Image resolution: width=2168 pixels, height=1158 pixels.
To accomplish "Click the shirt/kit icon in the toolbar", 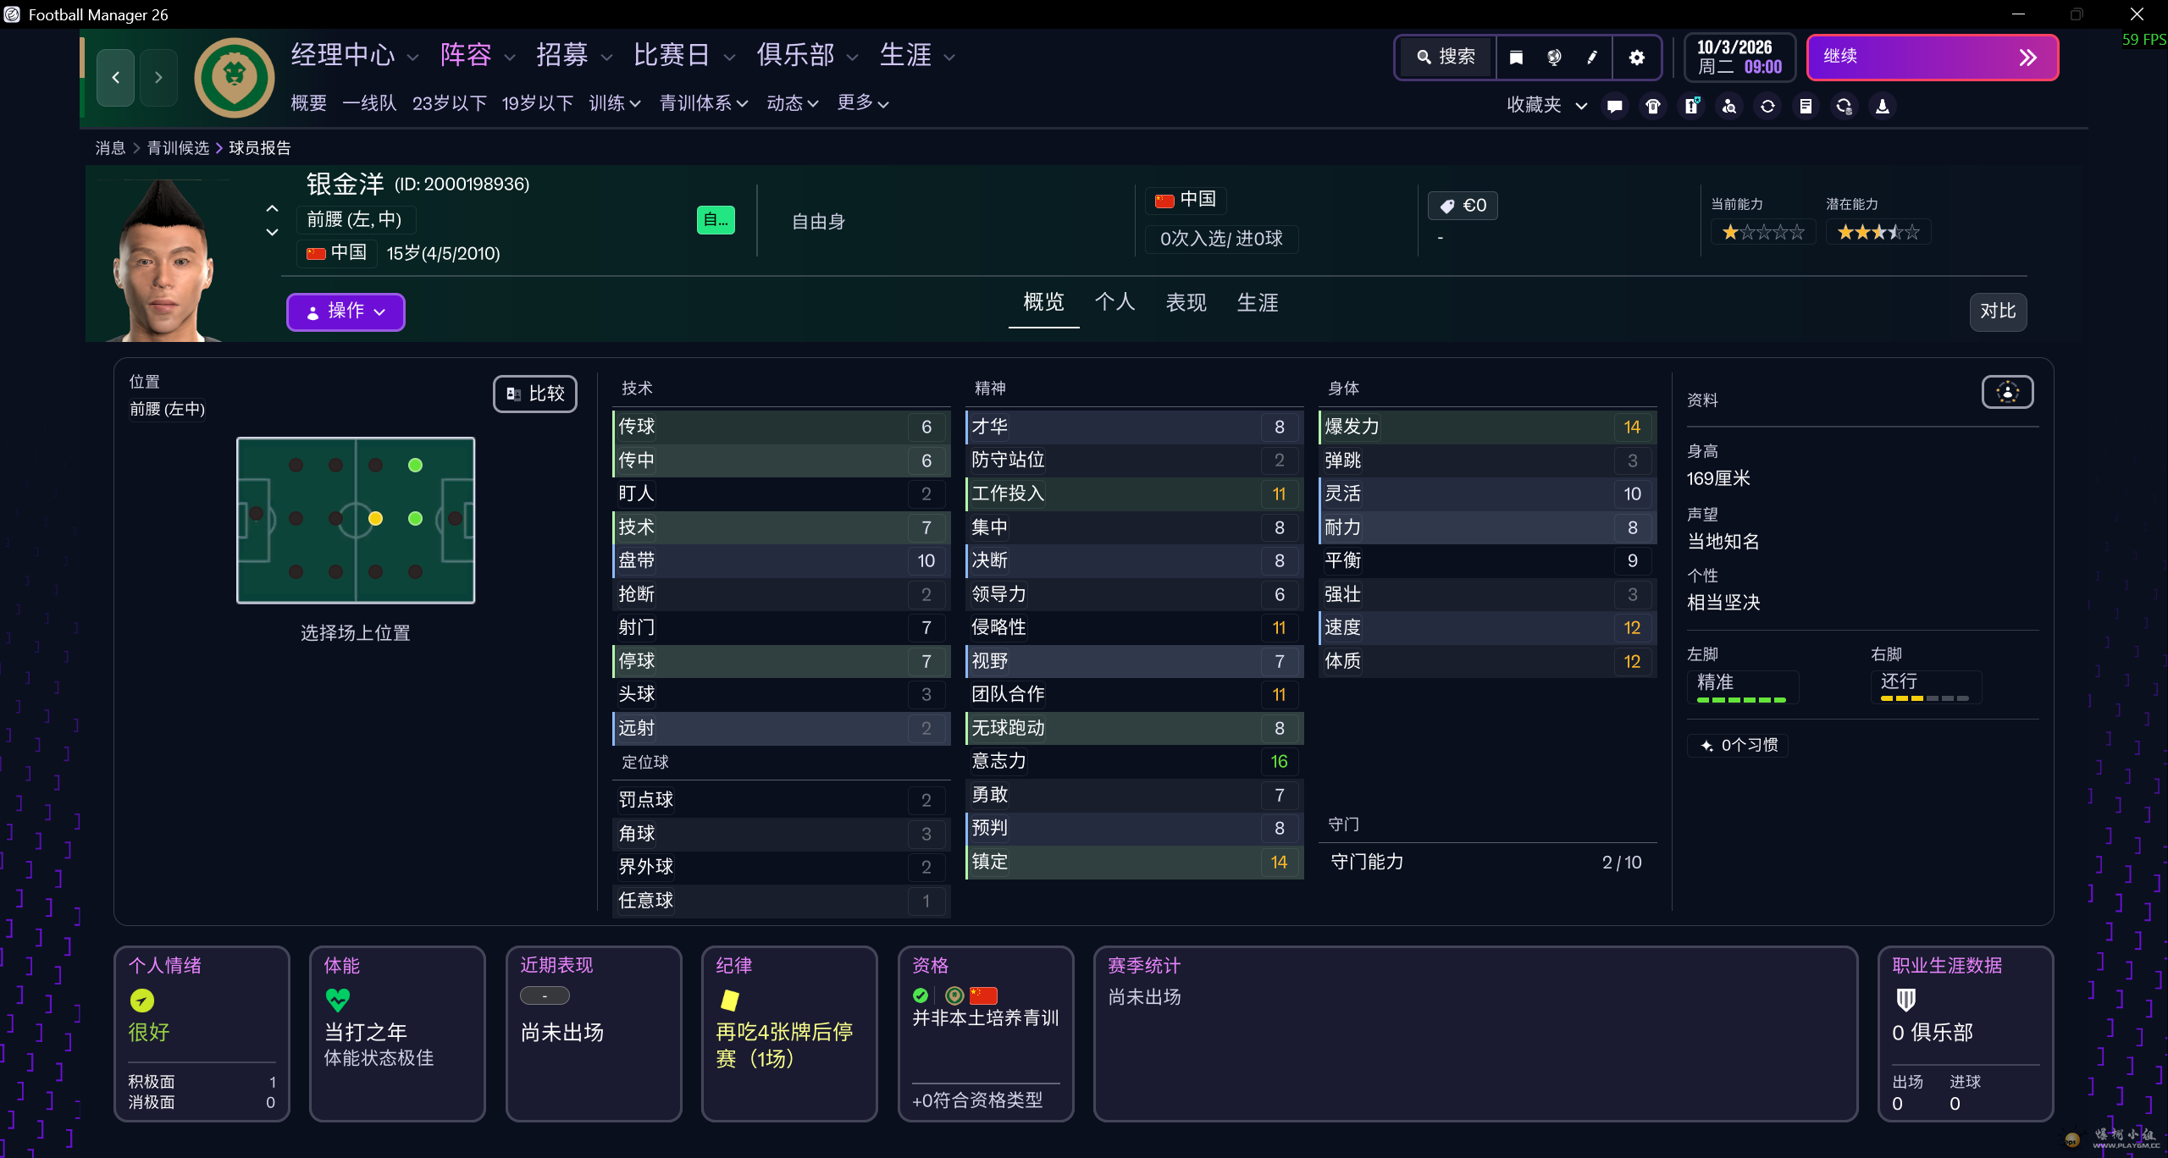I will click(x=1653, y=106).
